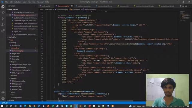Show errors and warnings in status bar
This screenshot has height=108, width=192.
(5, 103)
